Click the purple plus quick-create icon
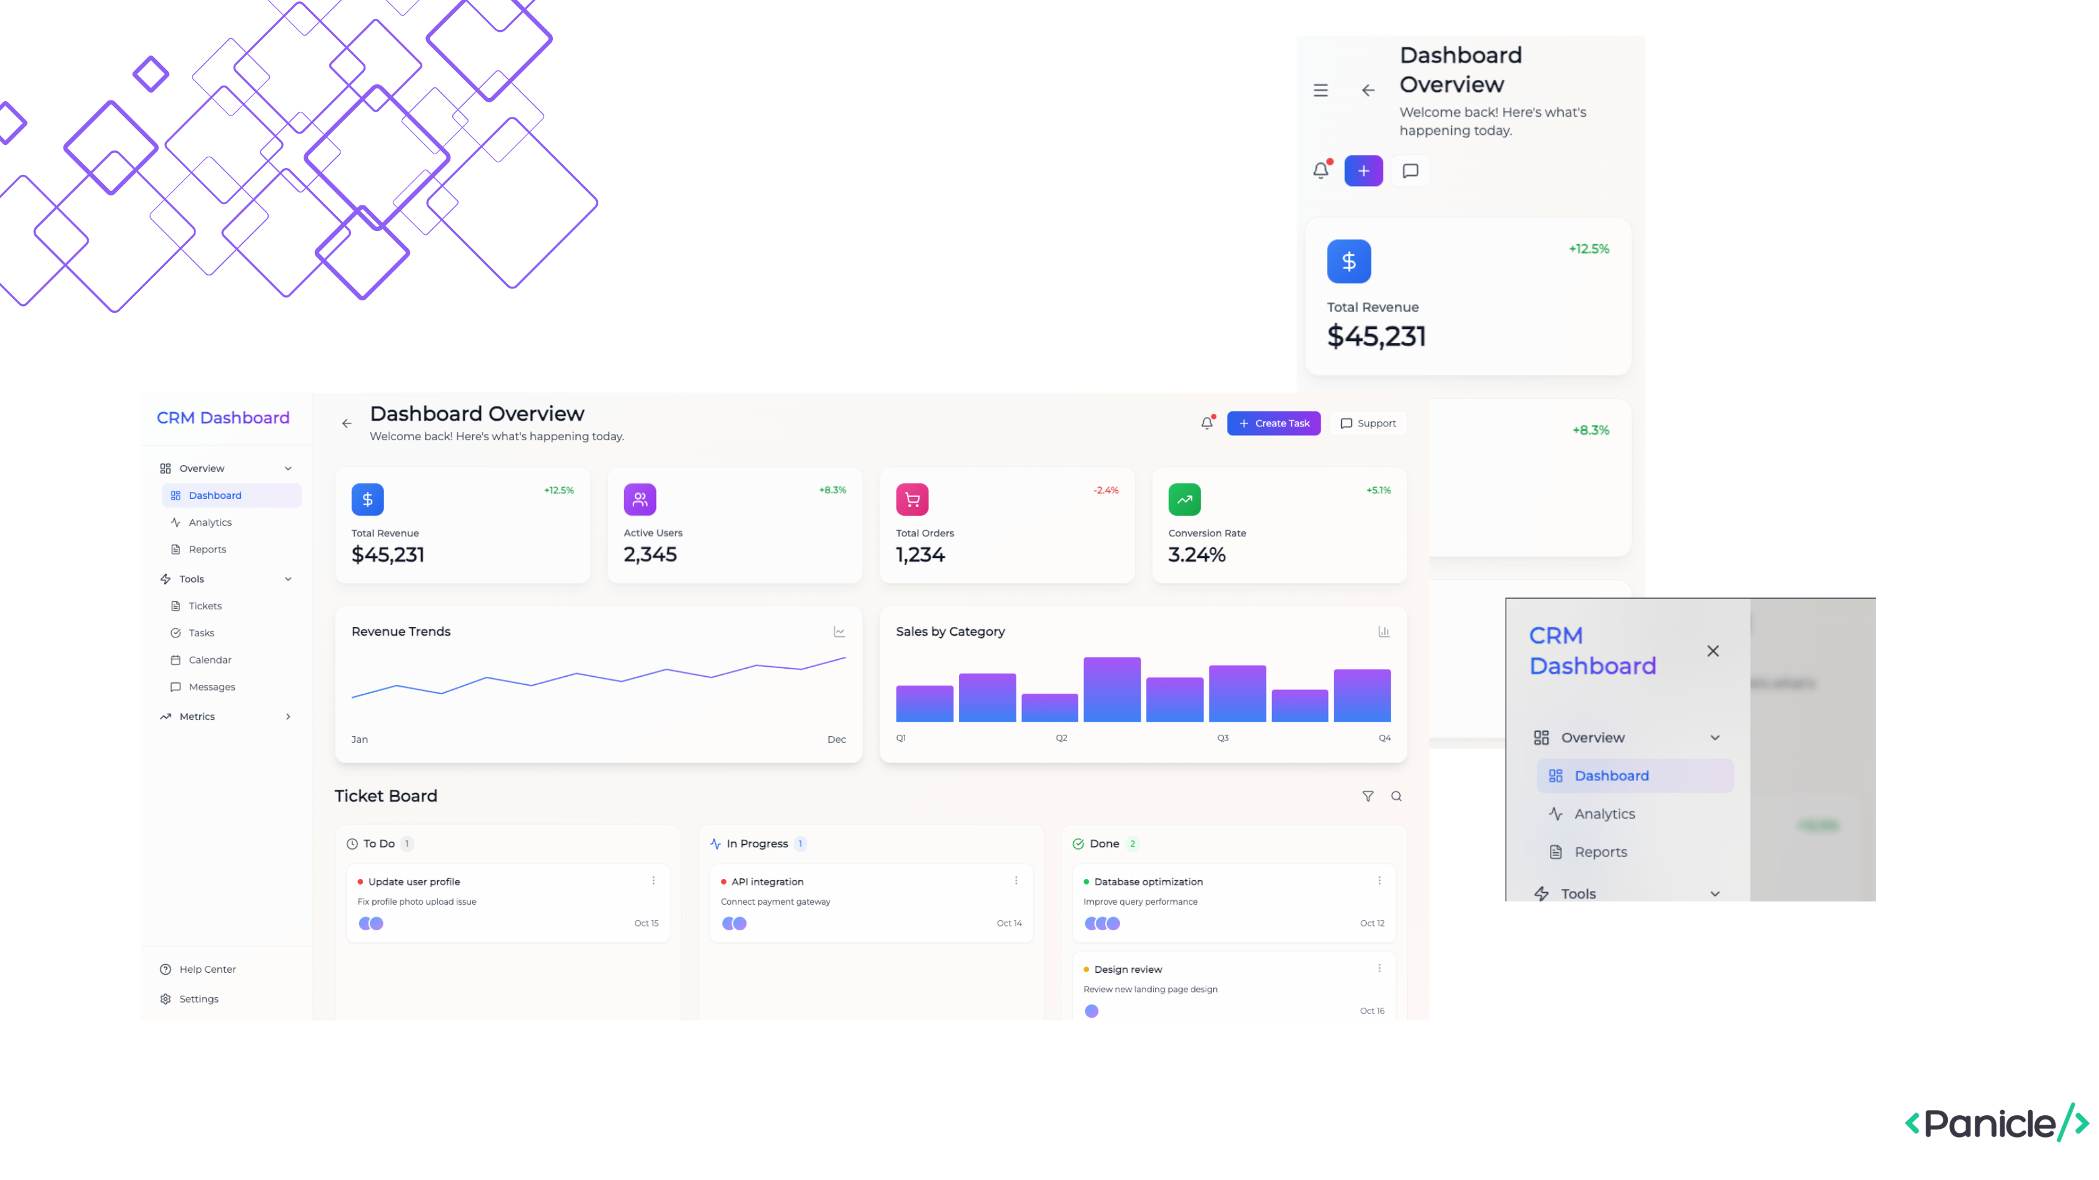2099x1180 pixels. pyautogui.click(x=1363, y=170)
